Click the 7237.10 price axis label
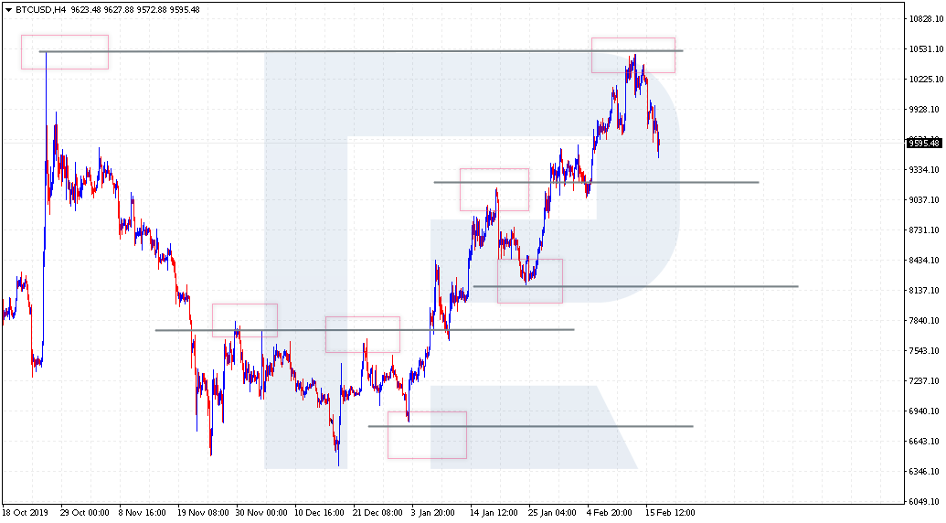Viewport: 946px width, 523px height. pyautogui.click(x=926, y=381)
